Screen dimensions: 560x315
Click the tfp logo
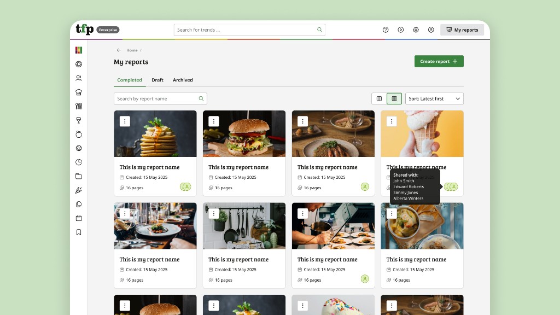pyautogui.click(x=85, y=30)
